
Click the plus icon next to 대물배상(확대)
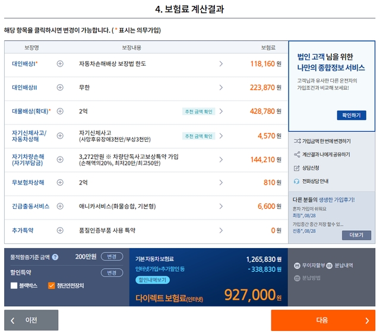click(x=60, y=111)
